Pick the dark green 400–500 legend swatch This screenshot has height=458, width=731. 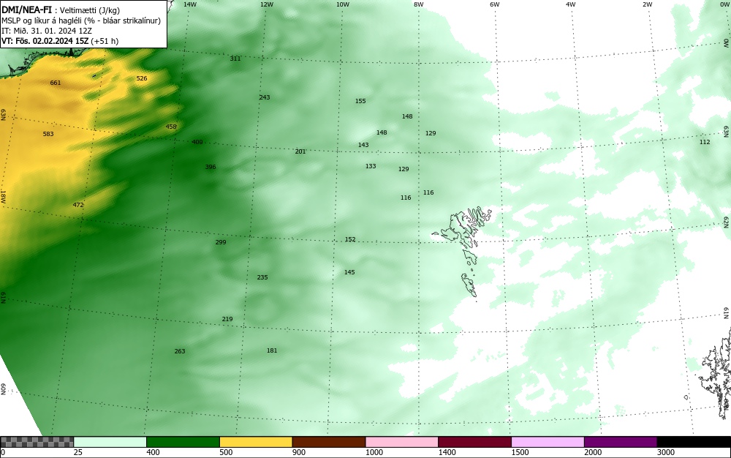coord(183,442)
